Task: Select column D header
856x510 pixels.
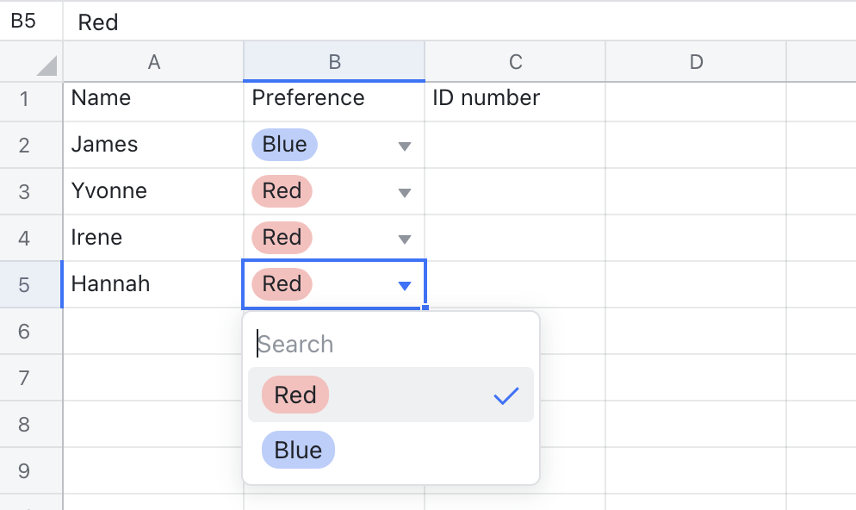Action: tap(696, 62)
